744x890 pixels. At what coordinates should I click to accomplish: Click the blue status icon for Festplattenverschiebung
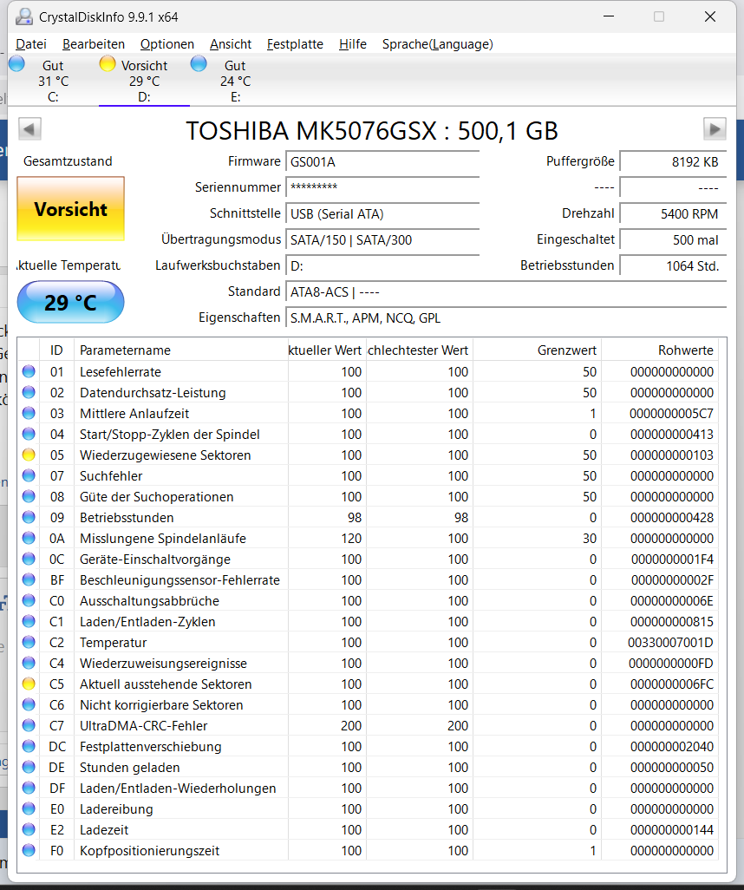click(x=29, y=746)
